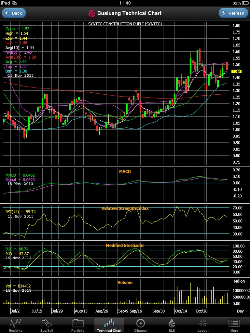Tap the Aug/26 date label
The height and width of the screenshot is (333, 250).
pyautogui.click(x=102, y=311)
